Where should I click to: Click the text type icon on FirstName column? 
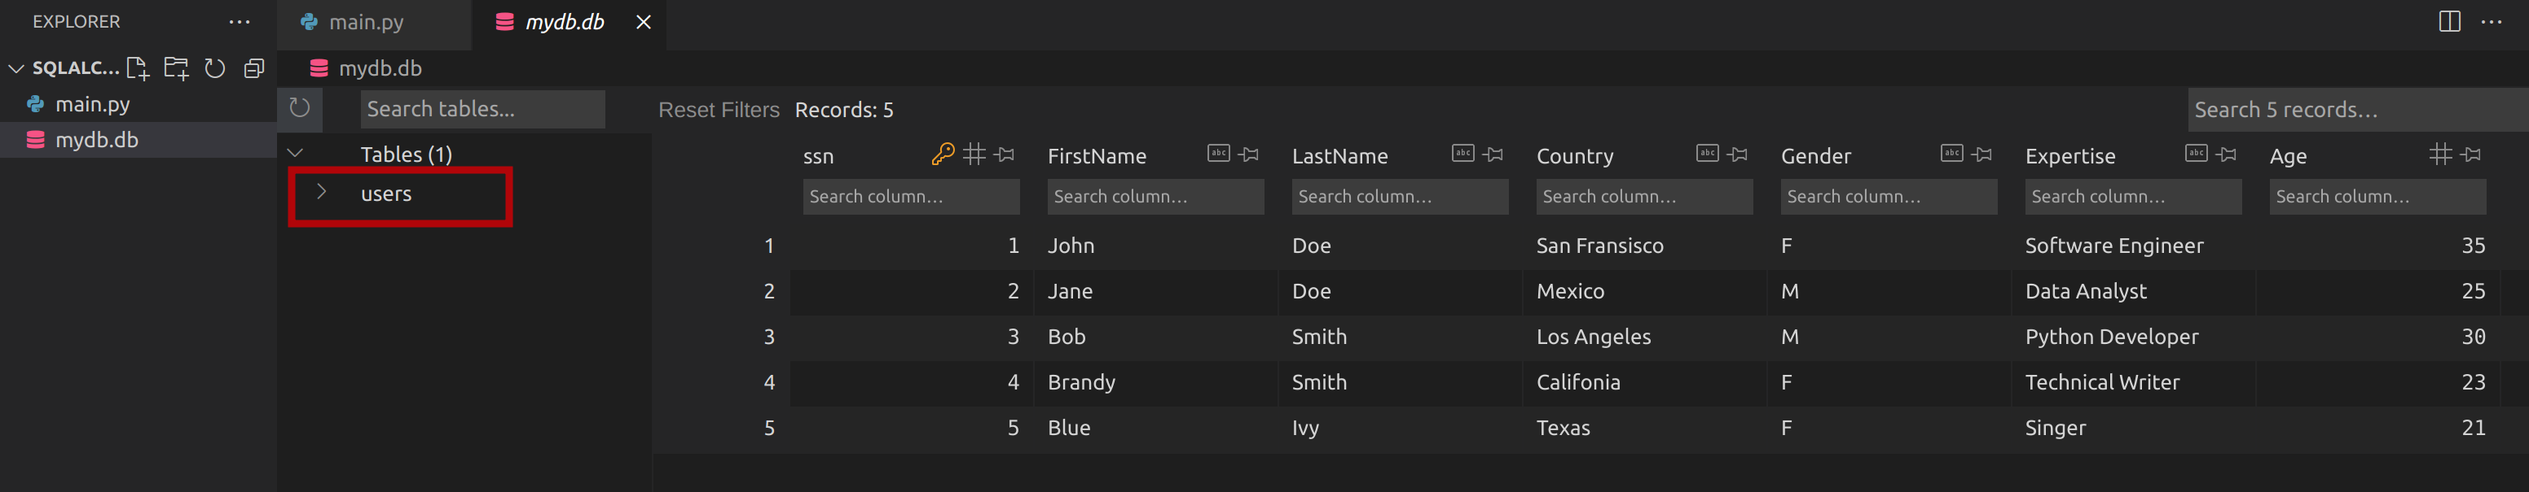1218,154
